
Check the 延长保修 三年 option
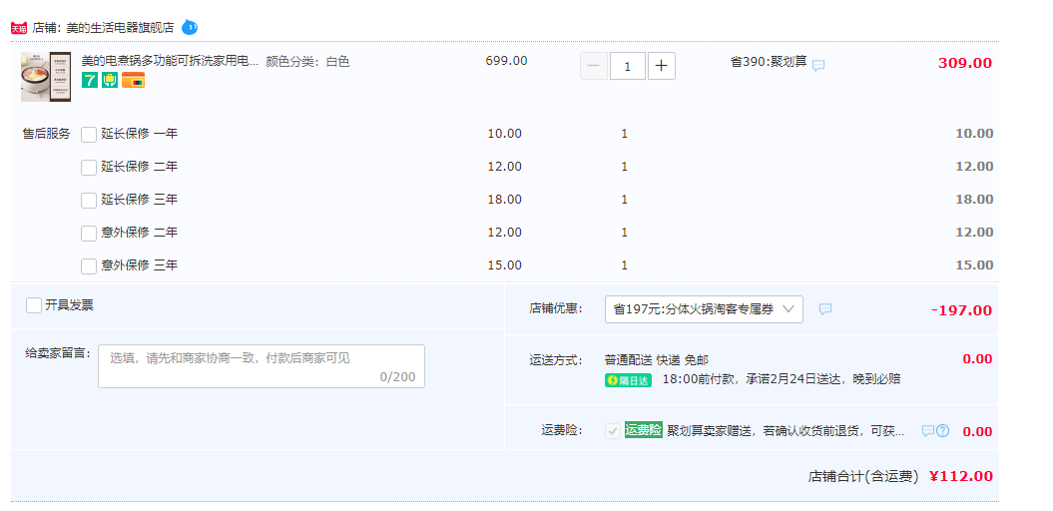pyautogui.click(x=89, y=200)
